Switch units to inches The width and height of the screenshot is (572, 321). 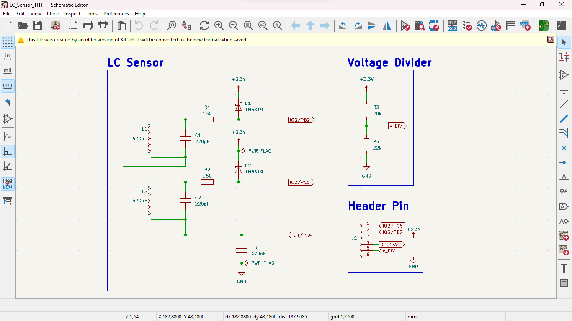point(8,56)
